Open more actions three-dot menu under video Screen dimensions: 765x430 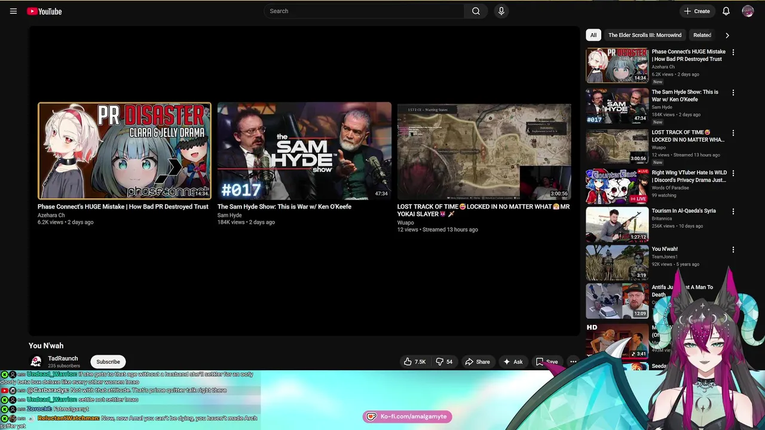573,361
